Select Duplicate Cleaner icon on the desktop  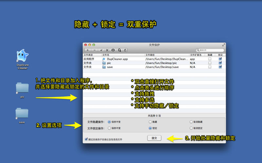pos(23,55)
